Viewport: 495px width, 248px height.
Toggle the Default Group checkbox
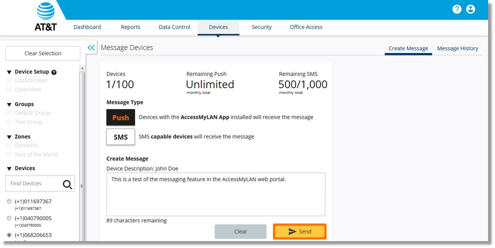click(x=9, y=113)
